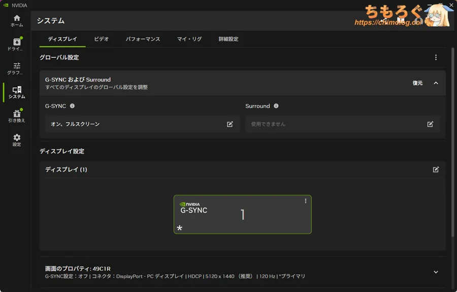Open the ホーム home sidebar icon
457x292 pixels.
(17, 20)
